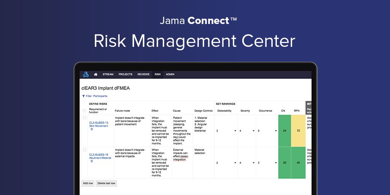Open Severity dropdown in Skin Movement row
Image resolution: width=390 pixels, height=195 pixels.
pyautogui.click(x=247, y=131)
